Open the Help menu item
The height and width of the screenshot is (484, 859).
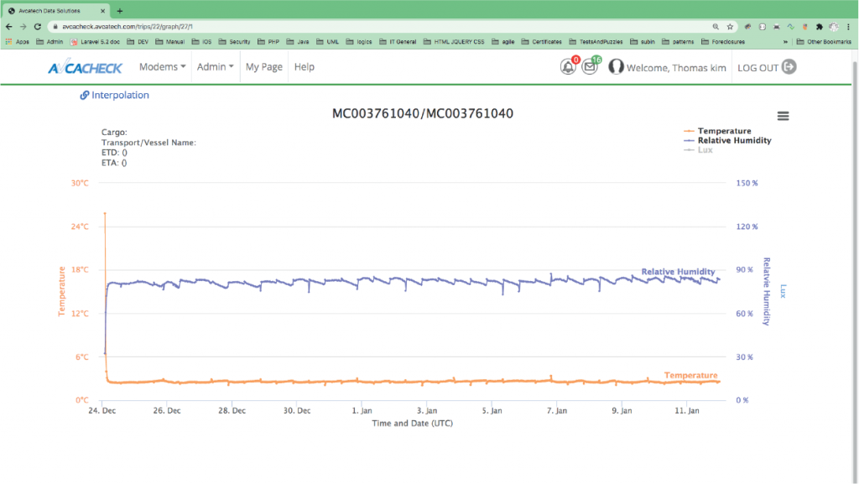click(x=305, y=67)
